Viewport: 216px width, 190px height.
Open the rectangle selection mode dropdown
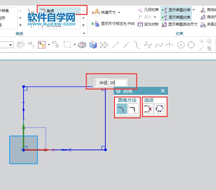[x=75, y=44]
